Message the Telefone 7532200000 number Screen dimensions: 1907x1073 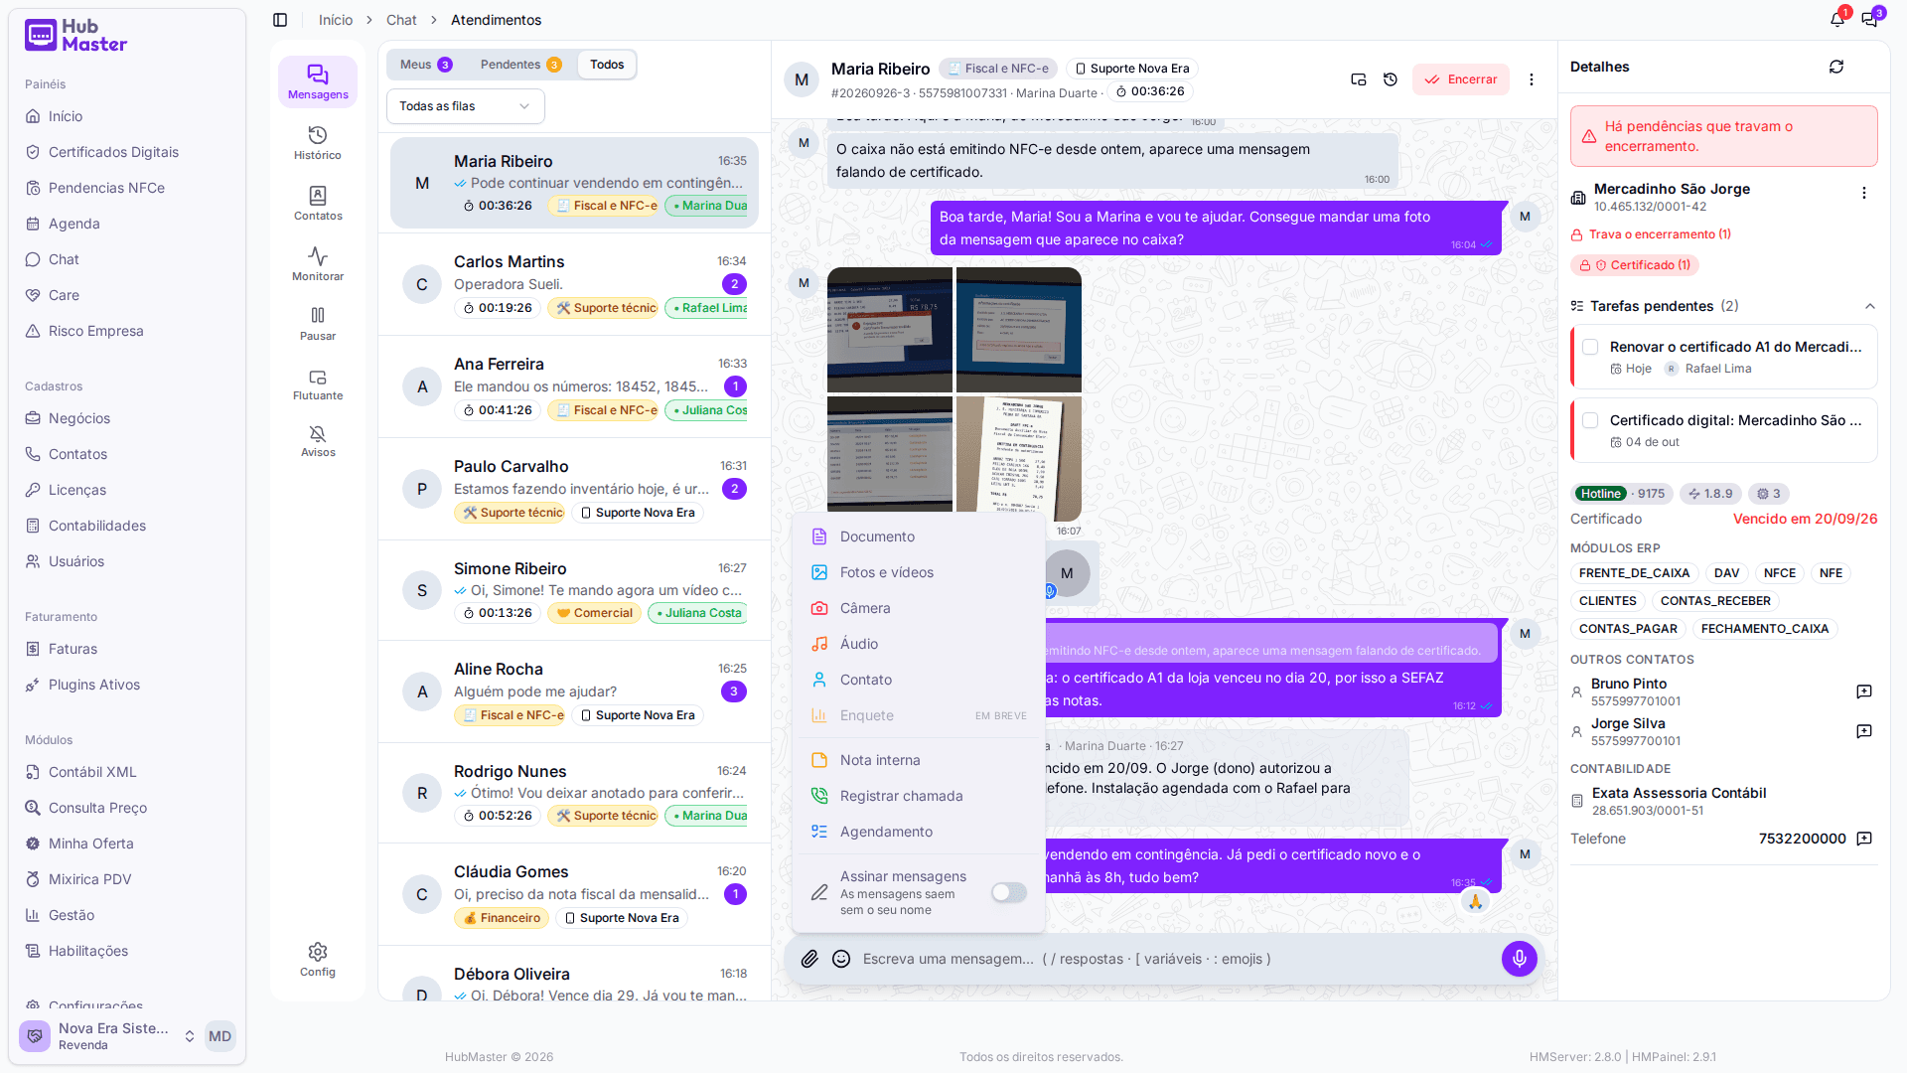click(x=1864, y=839)
